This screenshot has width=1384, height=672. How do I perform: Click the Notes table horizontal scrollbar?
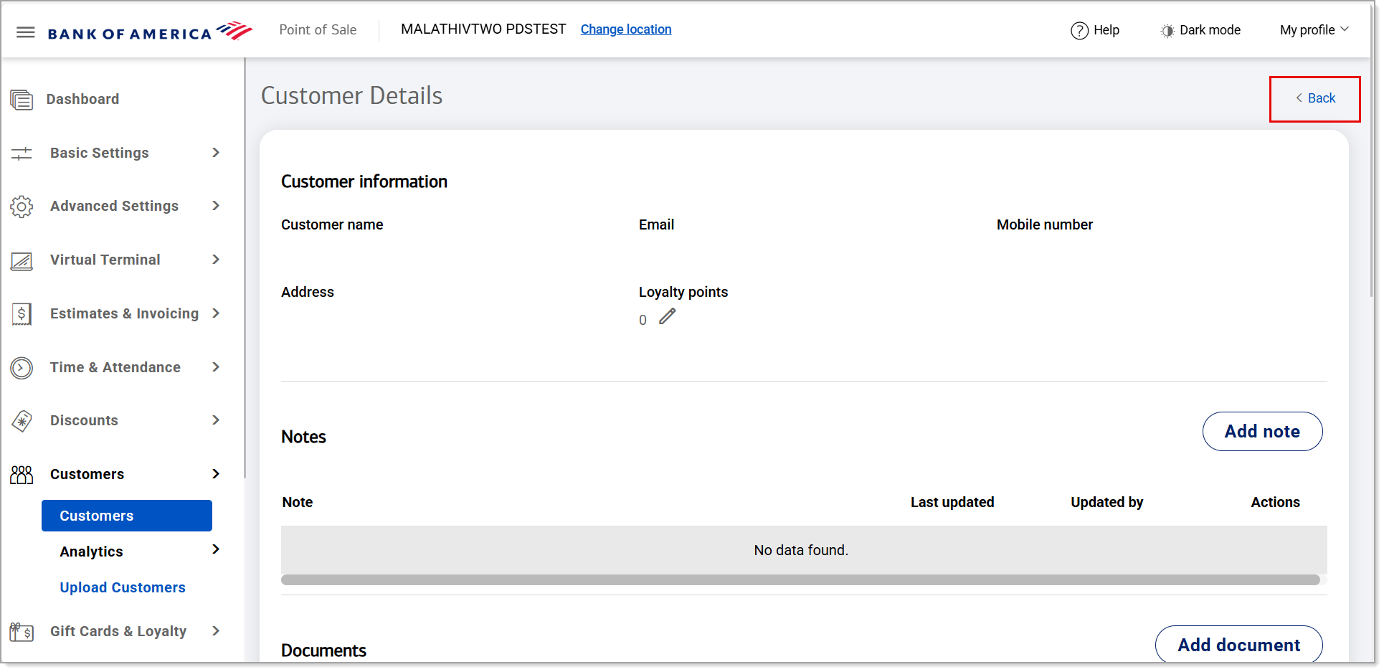click(x=800, y=579)
